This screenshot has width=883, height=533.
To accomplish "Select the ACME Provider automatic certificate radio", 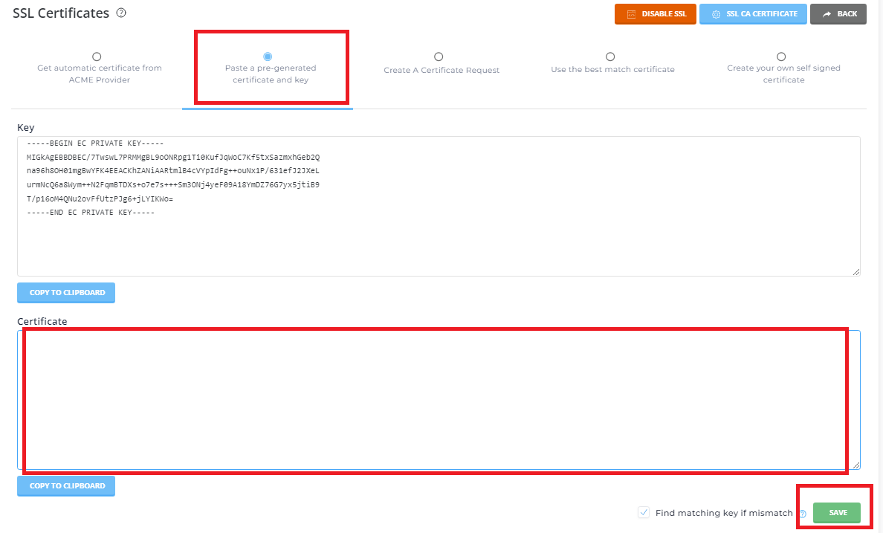I will tap(97, 56).
